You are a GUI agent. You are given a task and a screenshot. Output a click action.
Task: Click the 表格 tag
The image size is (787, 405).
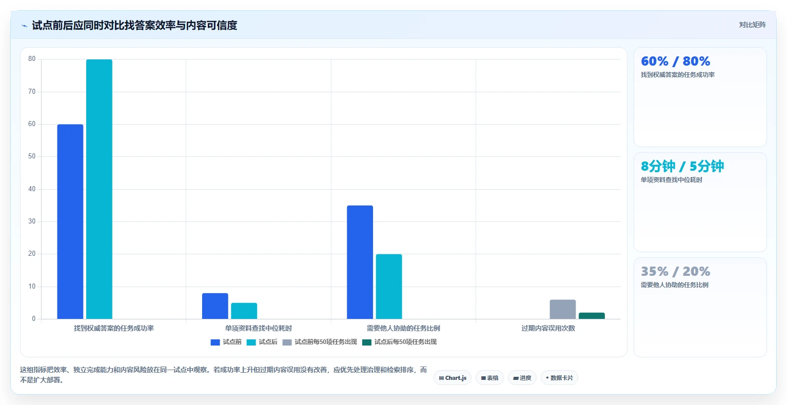489,378
